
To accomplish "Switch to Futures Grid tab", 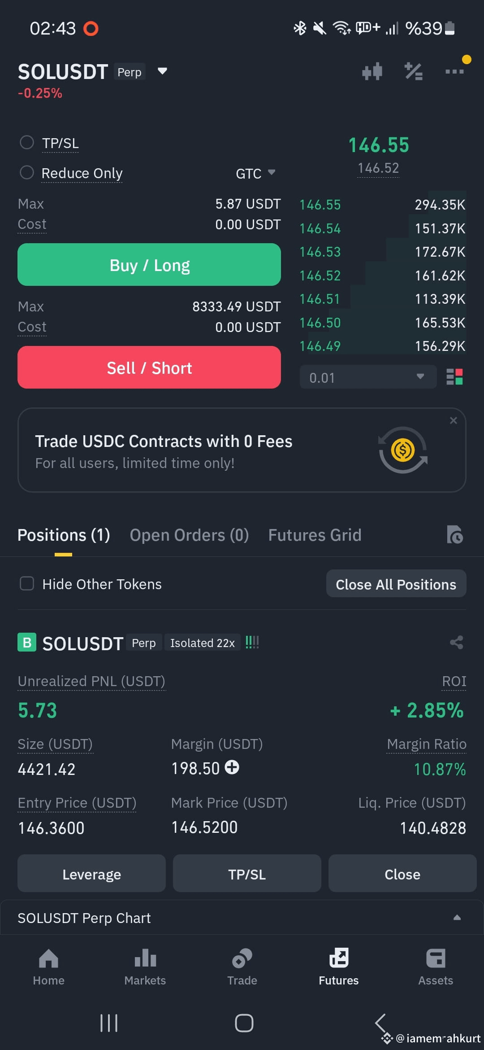I will [315, 535].
